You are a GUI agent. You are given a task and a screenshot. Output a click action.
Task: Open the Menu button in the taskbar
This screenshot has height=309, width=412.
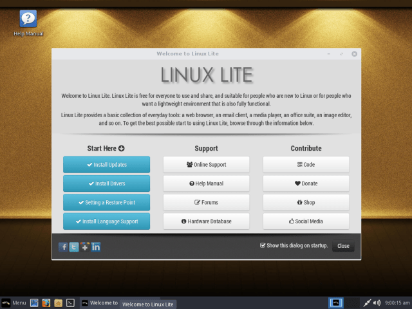point(14,303)
